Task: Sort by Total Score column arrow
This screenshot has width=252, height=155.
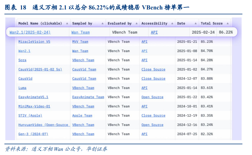Action: pos(228,23)
